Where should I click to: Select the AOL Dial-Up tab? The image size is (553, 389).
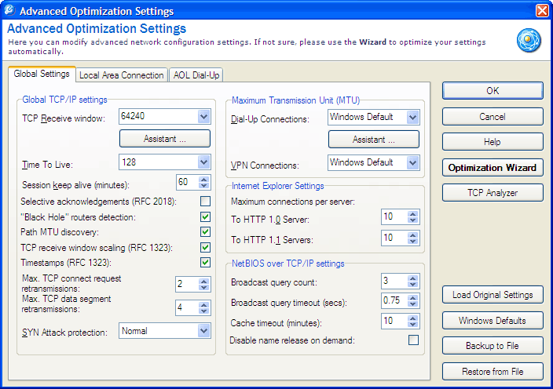pyautogui.click(x=196, y=75)
